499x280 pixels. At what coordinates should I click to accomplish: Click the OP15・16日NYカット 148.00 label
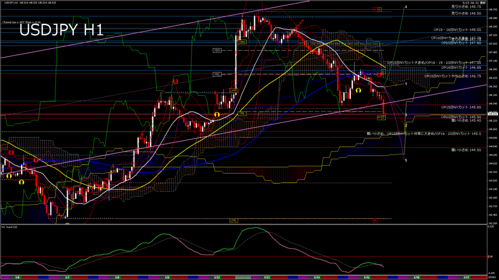pos(457,30)
